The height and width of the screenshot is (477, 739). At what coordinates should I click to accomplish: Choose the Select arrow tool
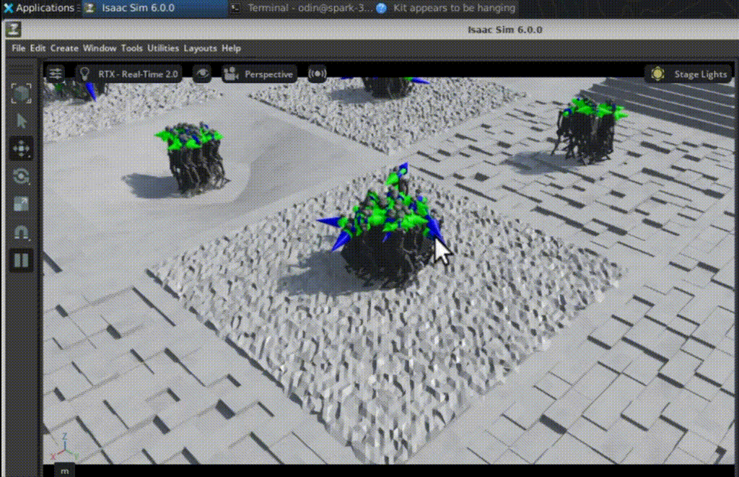(x=21, y=121)
